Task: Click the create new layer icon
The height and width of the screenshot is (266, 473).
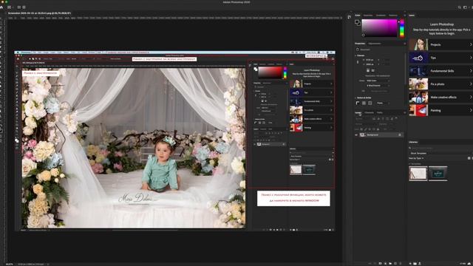Action: [395, 263]
